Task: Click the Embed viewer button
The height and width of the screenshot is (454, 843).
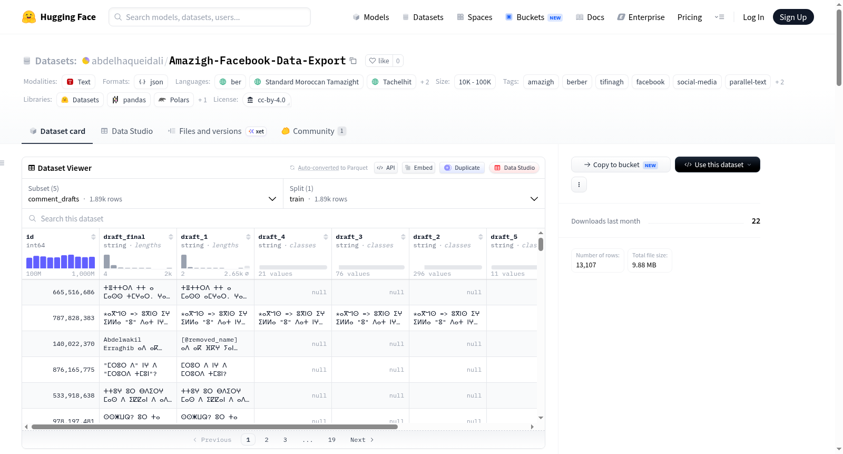Action: [418, 168]
